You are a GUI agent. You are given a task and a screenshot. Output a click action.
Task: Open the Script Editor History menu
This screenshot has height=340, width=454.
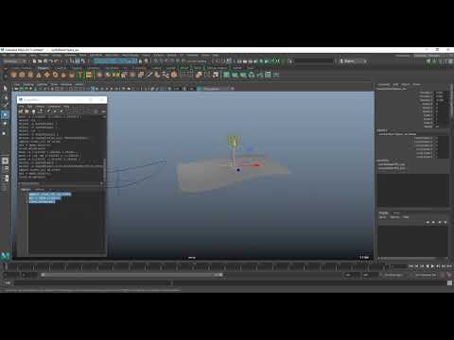click(x=40, y=107)
